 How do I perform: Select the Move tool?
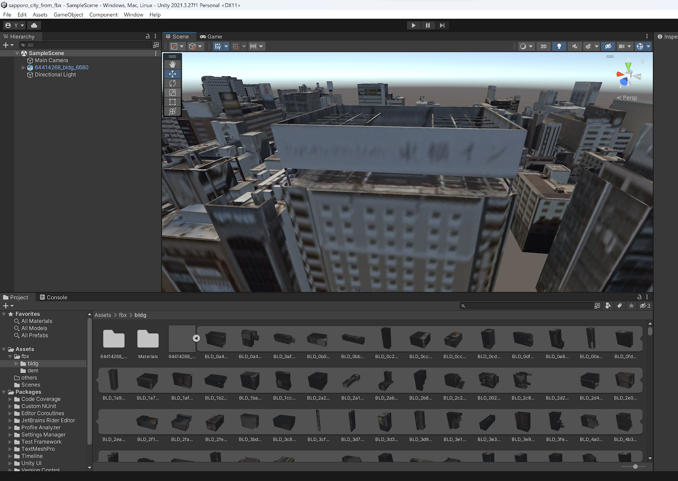point(172,74)
